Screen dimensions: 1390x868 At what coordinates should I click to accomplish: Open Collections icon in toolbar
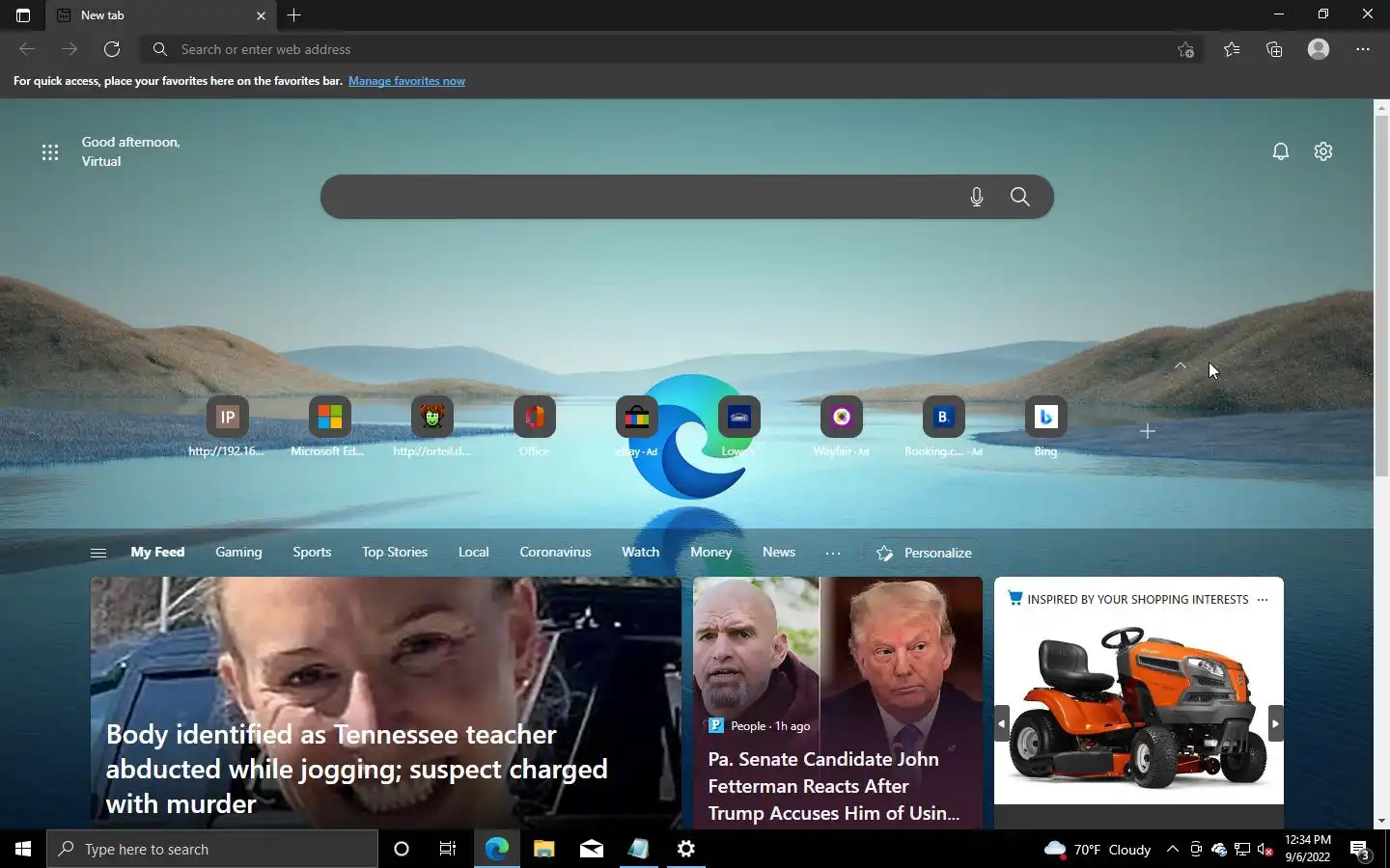point(1274,49)
